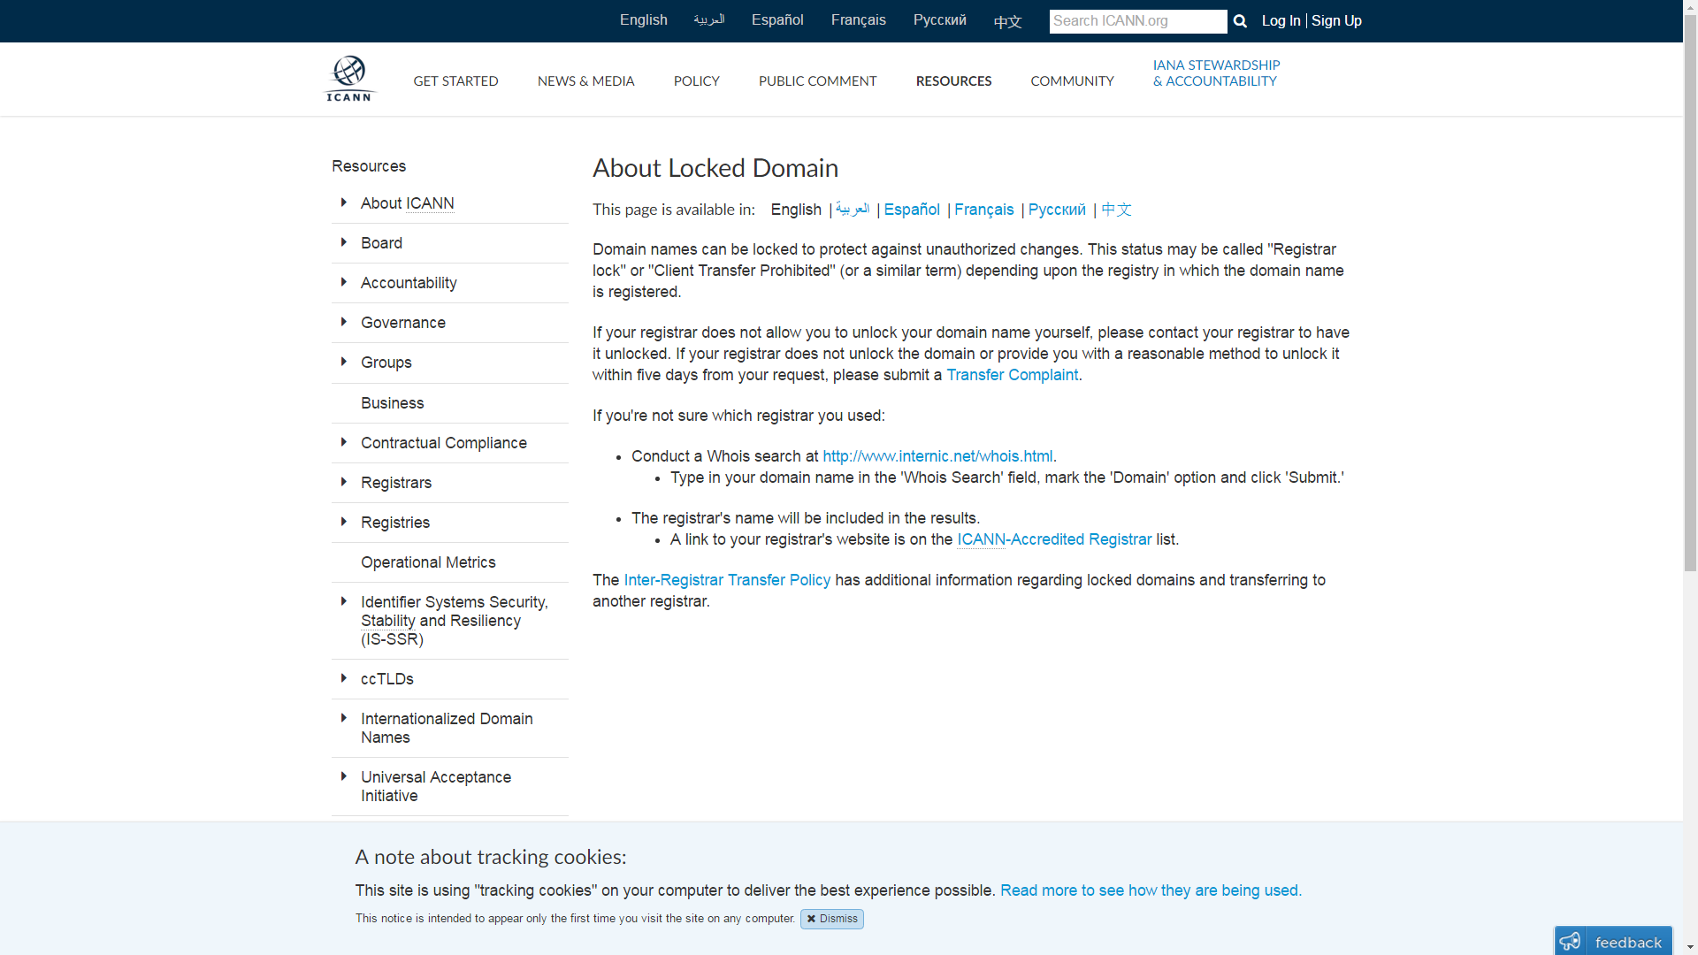
Task: Expand the Contractual Compliance sidebar arrow
Action: click(x=343, y=442)
